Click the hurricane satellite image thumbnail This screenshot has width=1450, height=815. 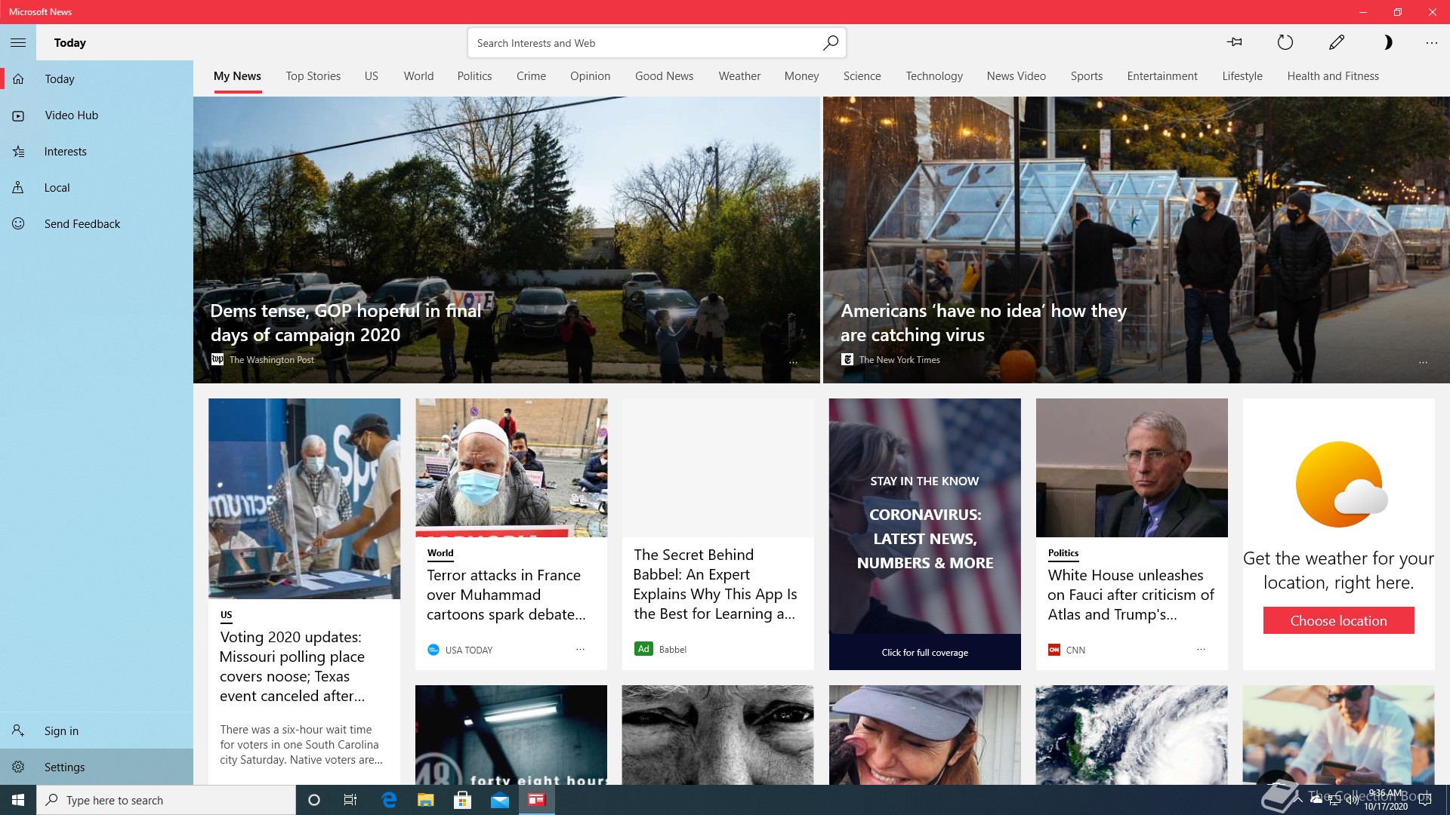click(1131, 735)
